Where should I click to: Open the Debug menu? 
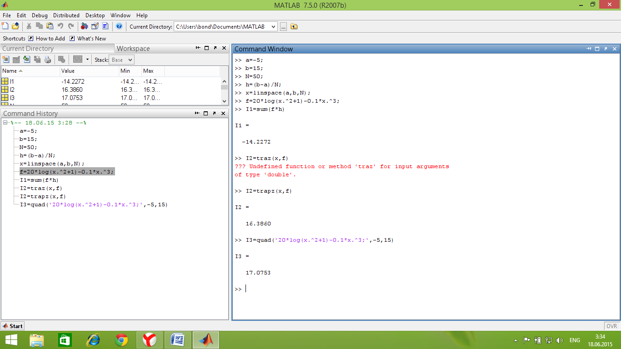40,15
